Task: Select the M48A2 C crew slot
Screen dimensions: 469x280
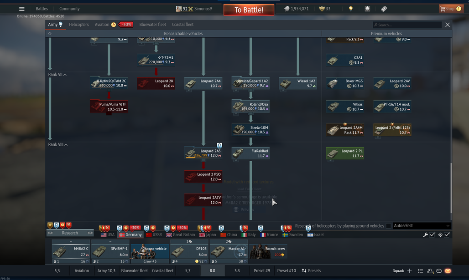Action: coord(71,251)
